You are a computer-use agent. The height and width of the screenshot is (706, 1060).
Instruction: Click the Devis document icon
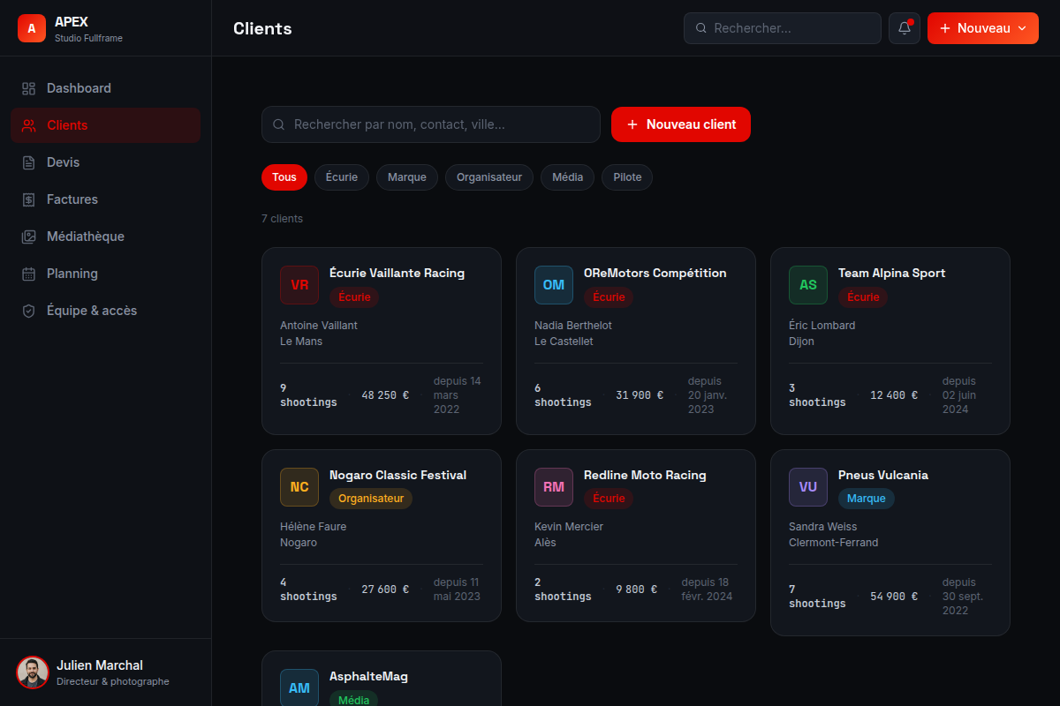click(x=29, y=162)
